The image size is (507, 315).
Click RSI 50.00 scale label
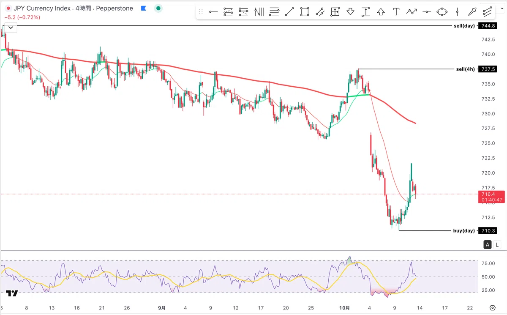click(x=488, y=277)
